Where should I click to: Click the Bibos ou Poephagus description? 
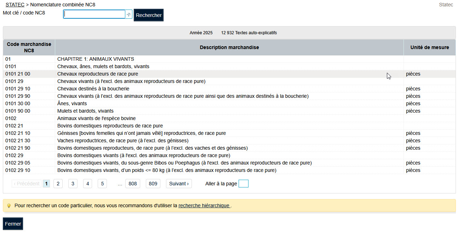click(x=184, y=163)
